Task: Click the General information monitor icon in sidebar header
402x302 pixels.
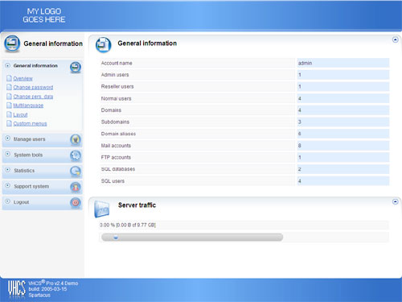Action: (x=12, y=43)
